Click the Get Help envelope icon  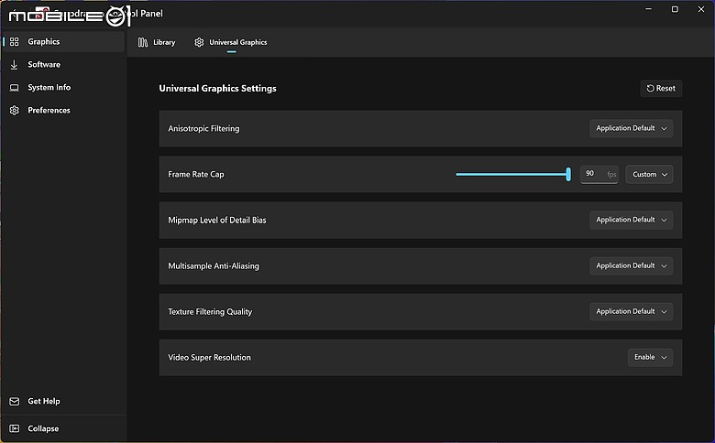(x=14, y=401)
